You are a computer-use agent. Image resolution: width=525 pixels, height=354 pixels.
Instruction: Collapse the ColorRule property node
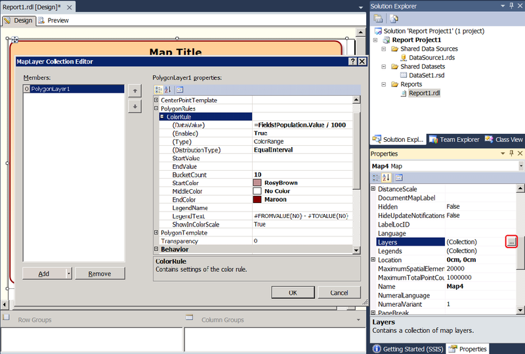click(x=161, y=117)
